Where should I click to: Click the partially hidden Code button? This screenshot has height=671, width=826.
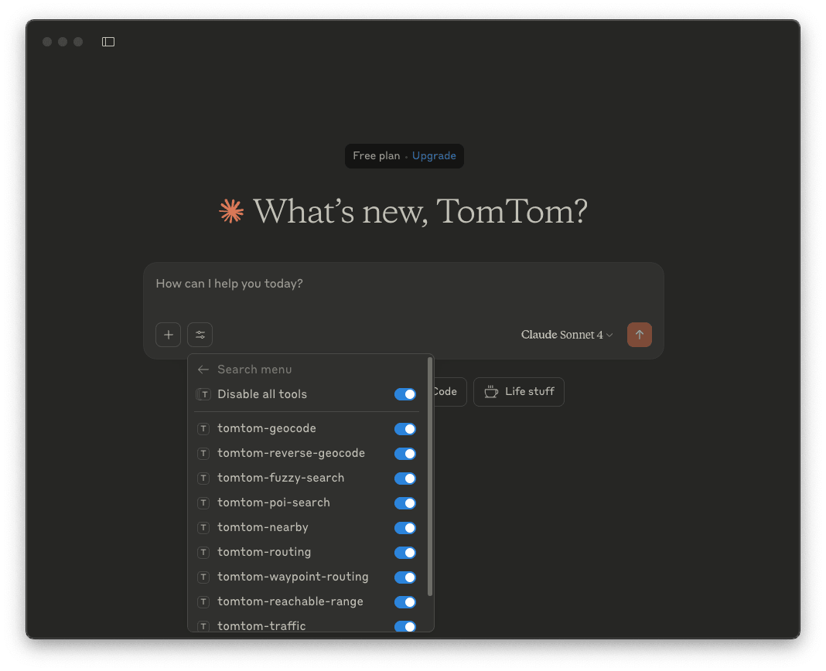[x=450, y=391]
